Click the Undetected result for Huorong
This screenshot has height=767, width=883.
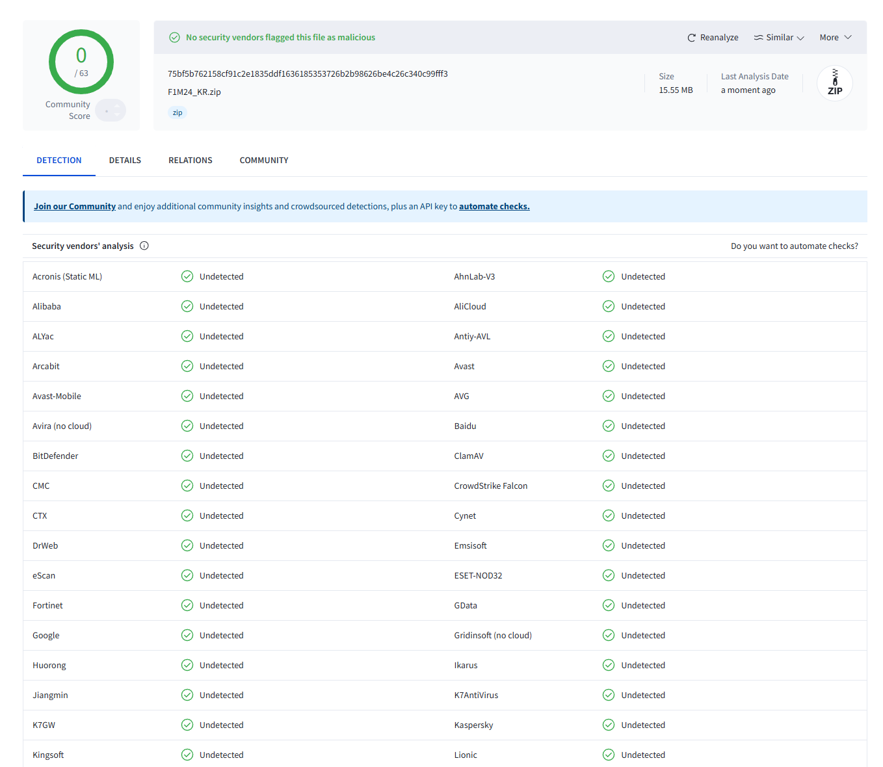point(222,666)
